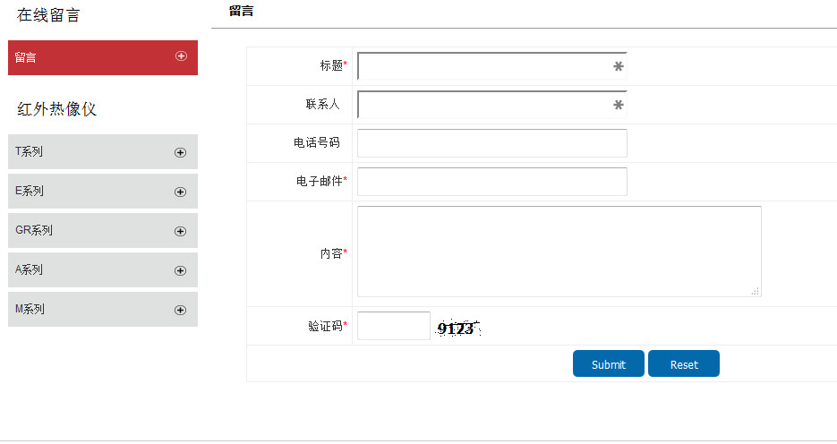Click inside the 内容 text area
The image size is (837, 444).
point(559,252)
